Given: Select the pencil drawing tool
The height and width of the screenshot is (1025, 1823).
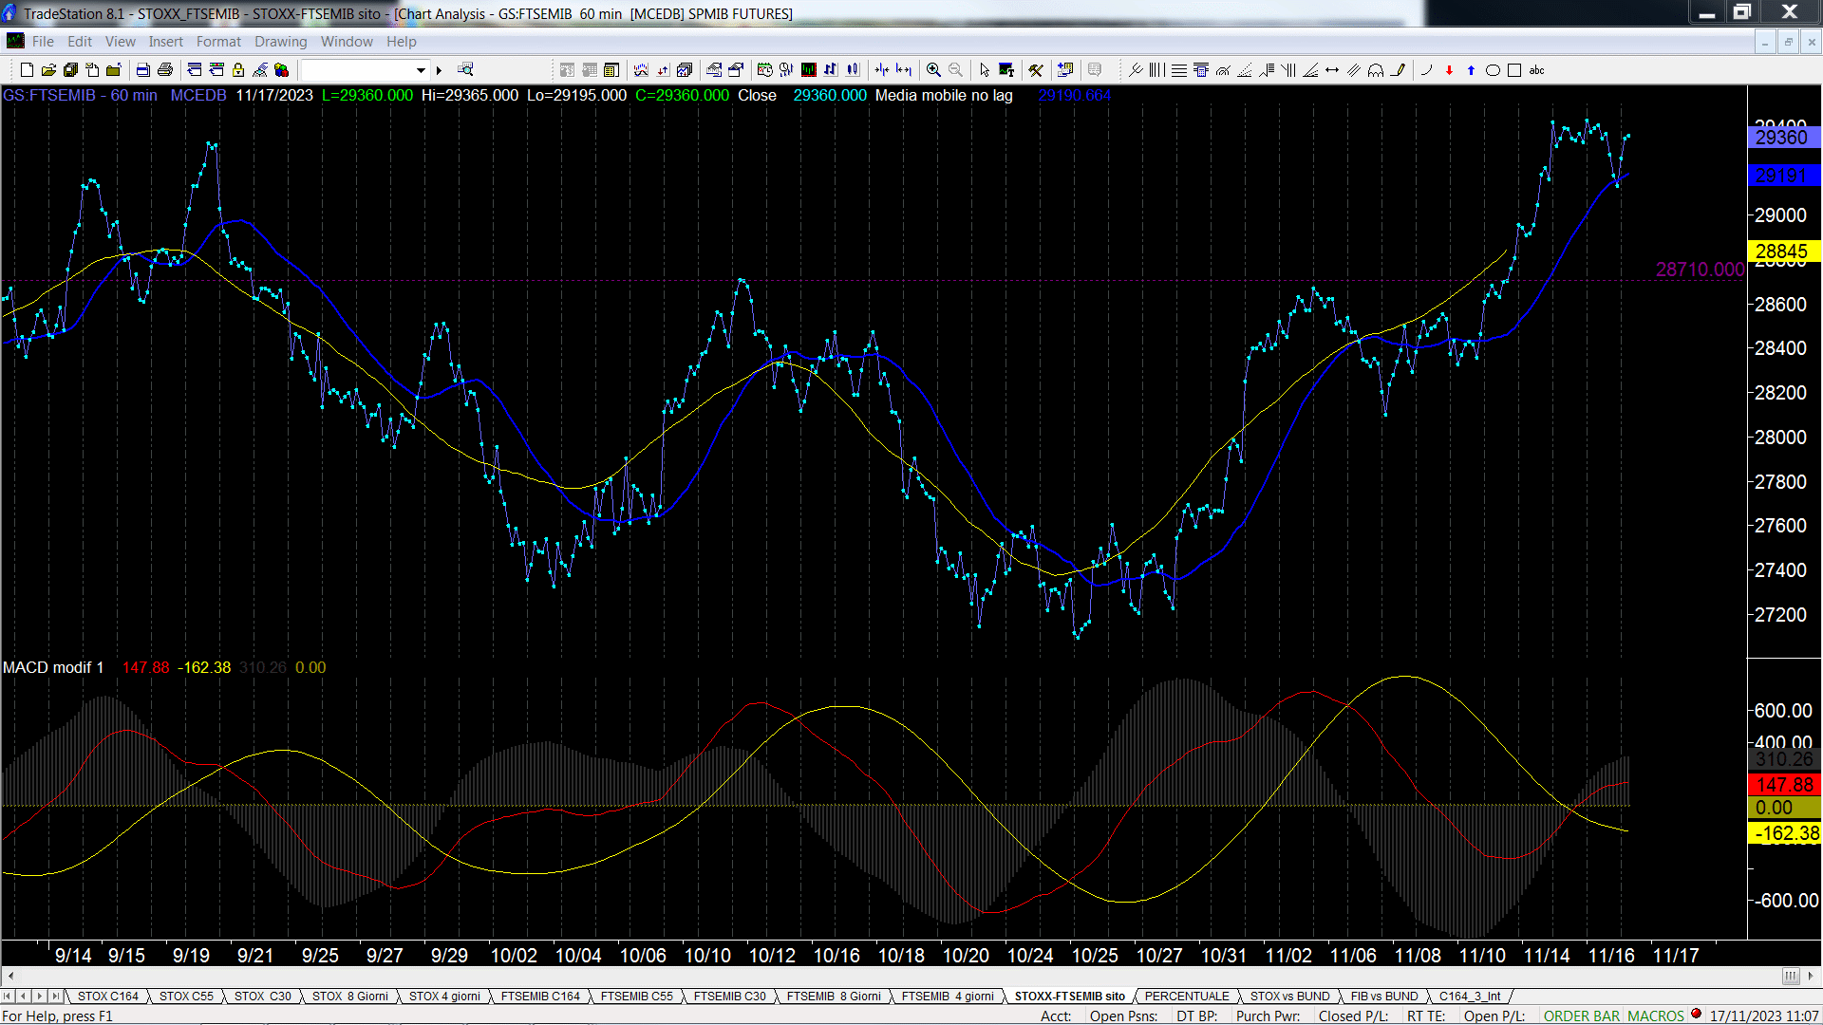Looking at the screenshot, I should tap(1398, 69).
